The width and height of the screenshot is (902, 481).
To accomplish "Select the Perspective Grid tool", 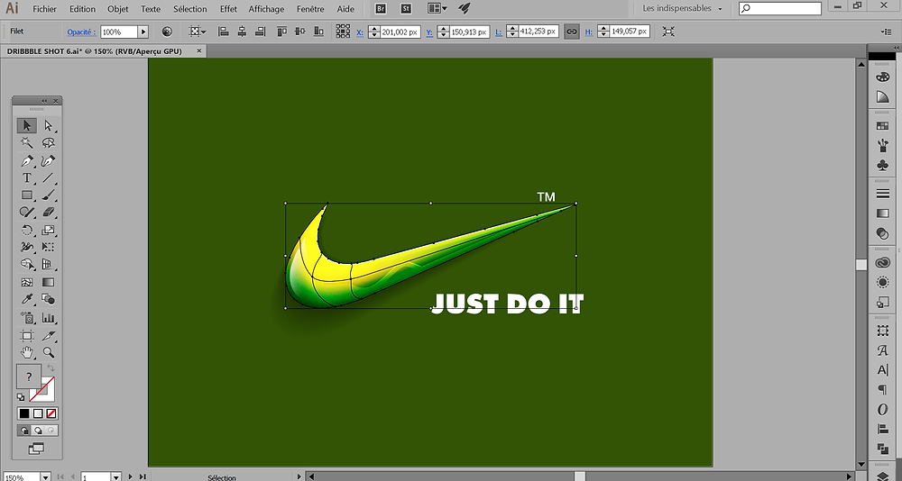I will pos(49,264).
